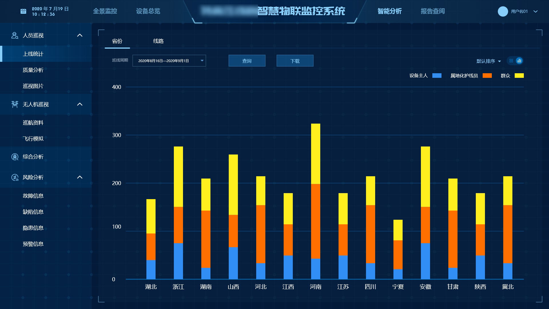549x309 pixels.
Task: Click the blue segment of the 浙江 bar
Action: (178, 261)
